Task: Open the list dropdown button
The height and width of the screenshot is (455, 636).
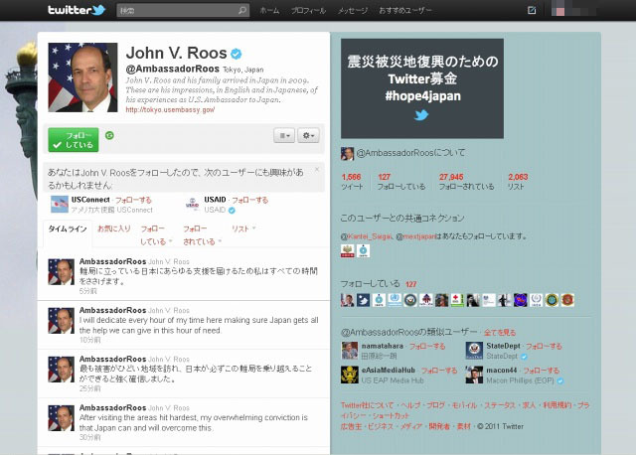Action: click(x=284, y=135)
